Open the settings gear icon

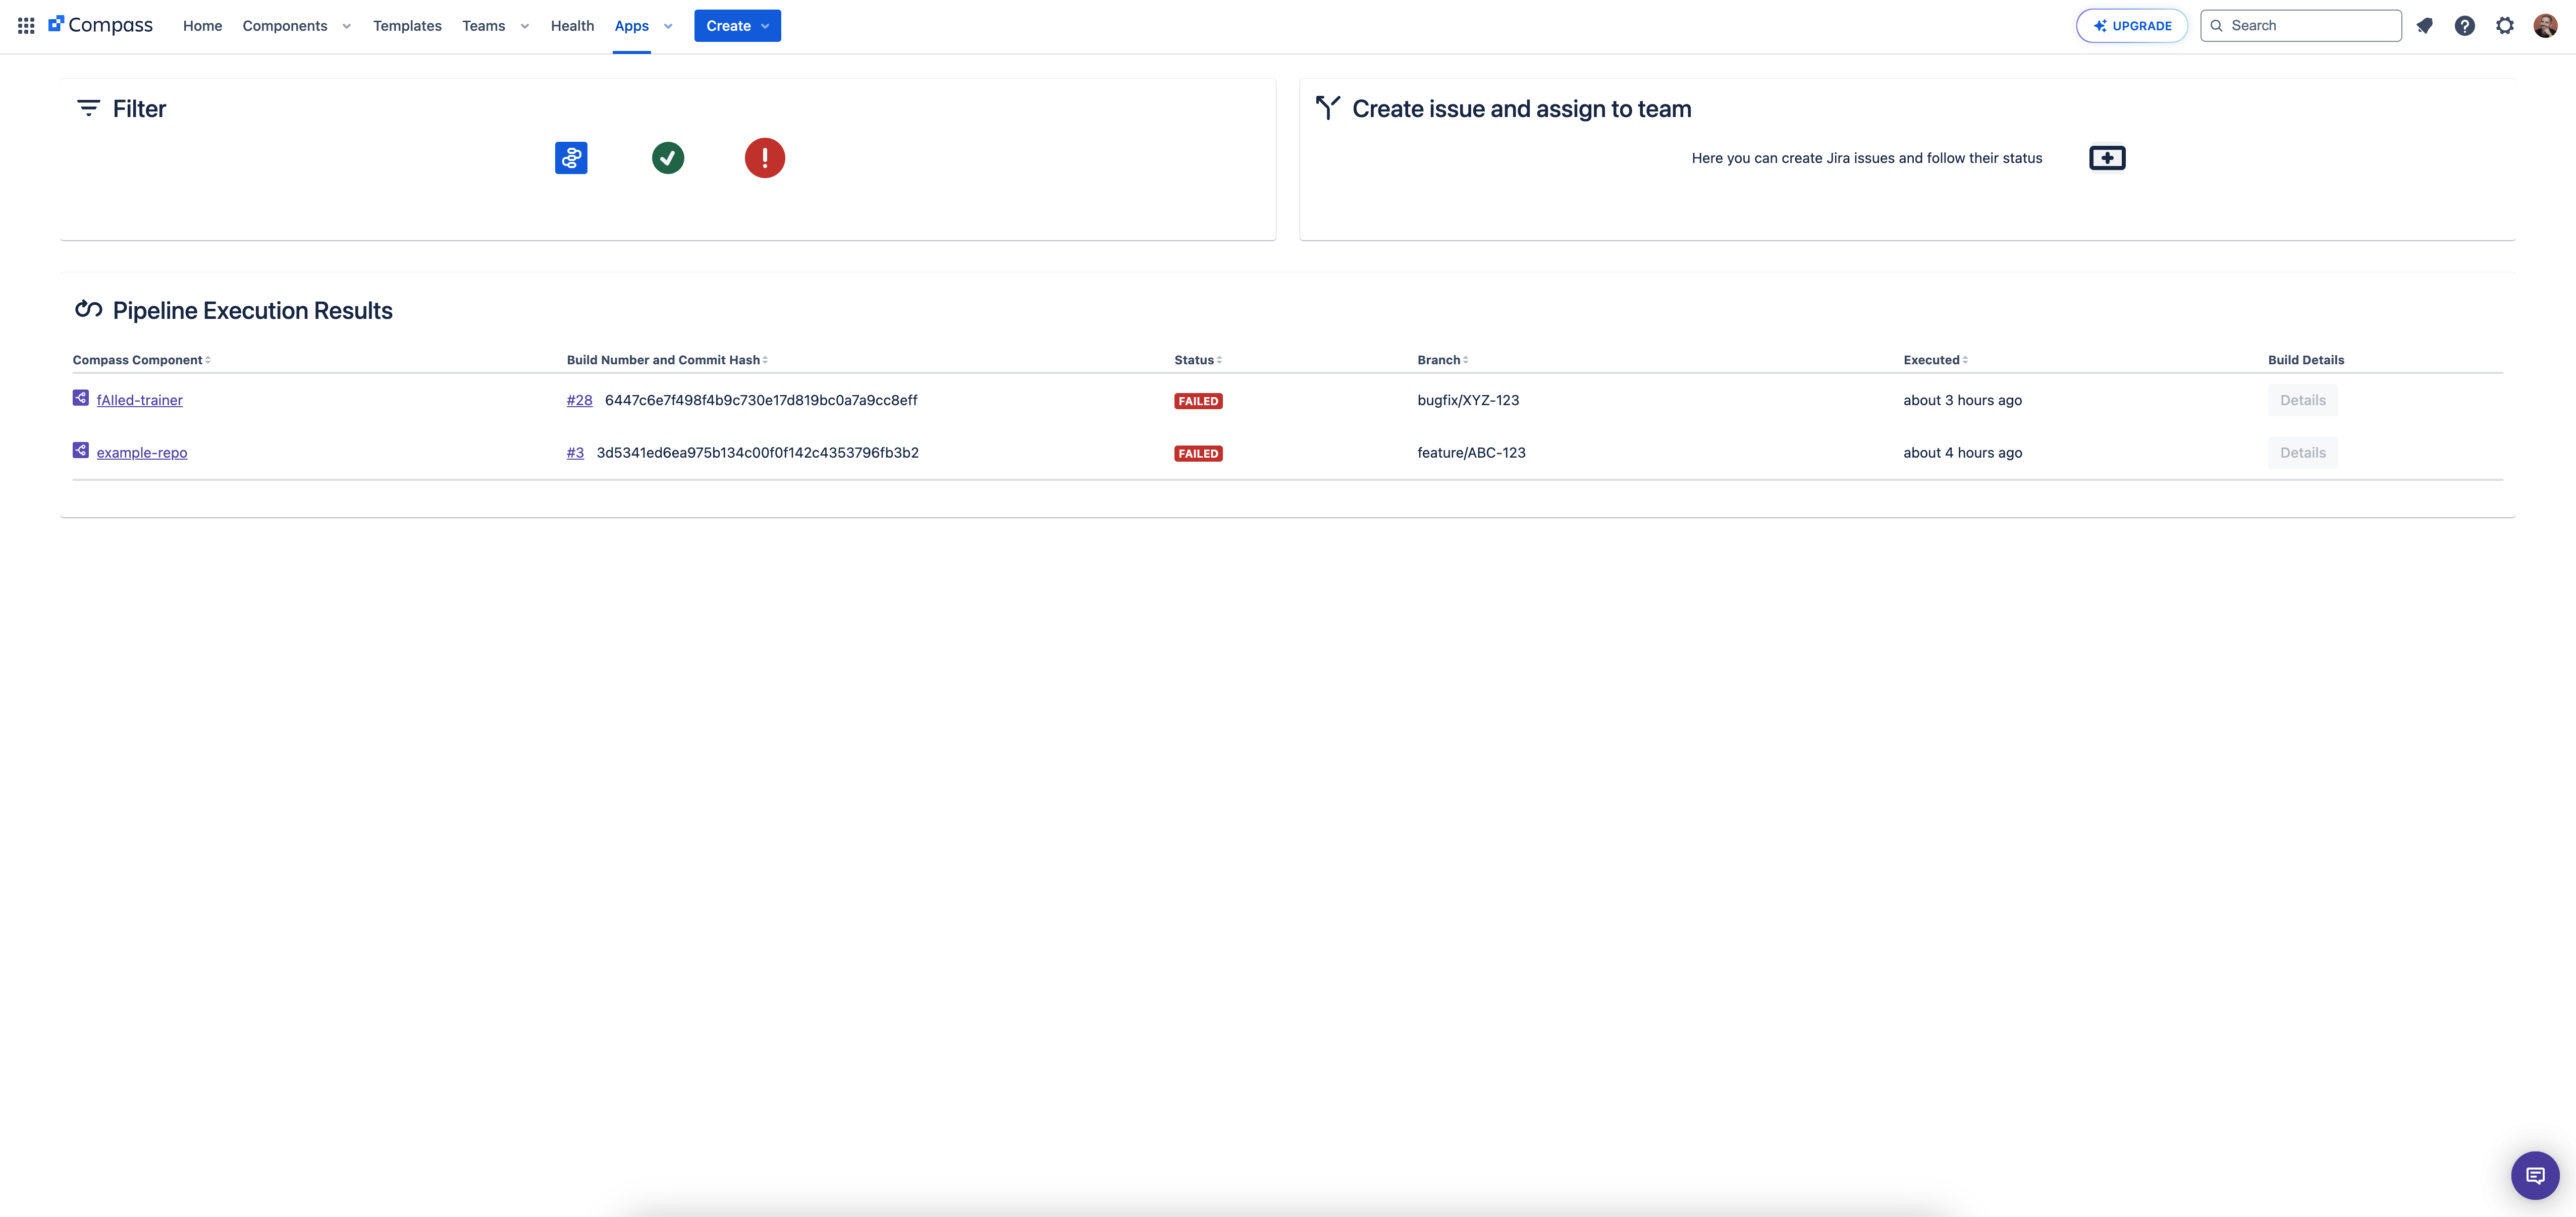[x=2505, y=26]
